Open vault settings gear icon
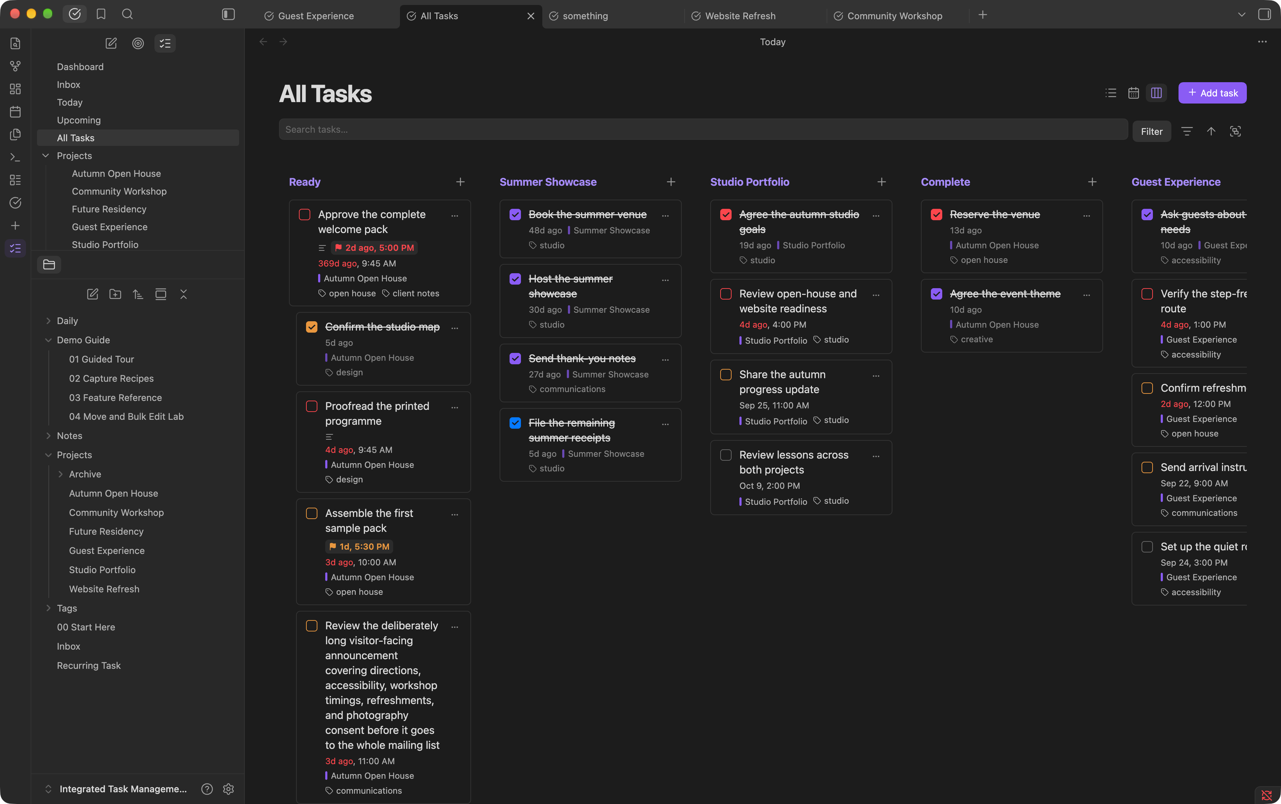 229,789
